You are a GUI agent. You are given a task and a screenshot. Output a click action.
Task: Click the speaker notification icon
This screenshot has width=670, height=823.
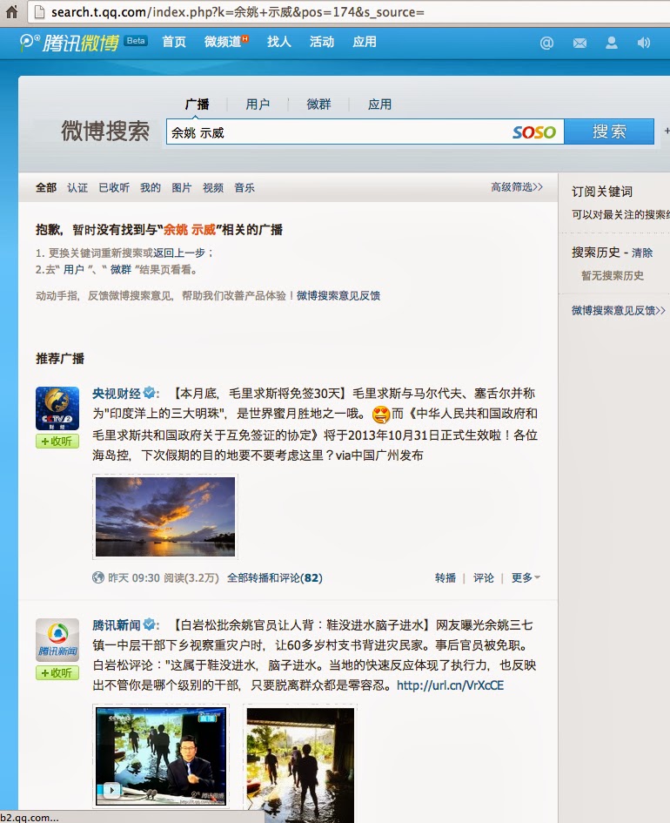(643, 43)
